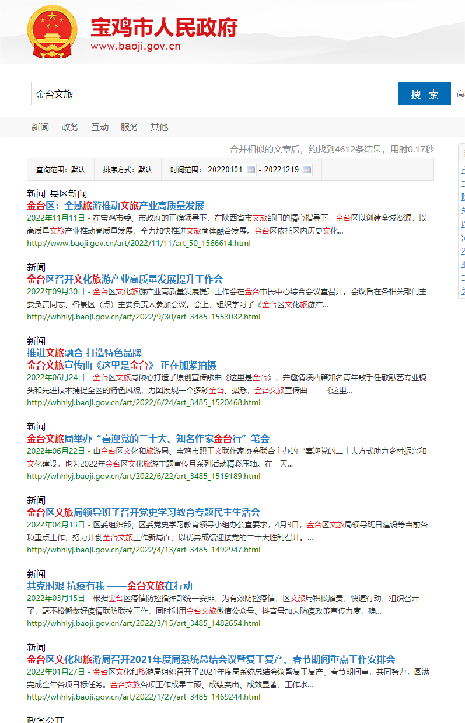Click the 宝鸡市人民政府 site title
This screenshot has height=723, width=465.
point(164,27)
